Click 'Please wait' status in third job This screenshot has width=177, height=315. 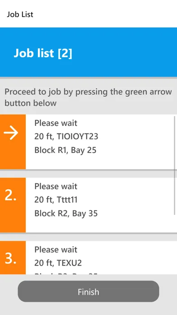[56, 250]
